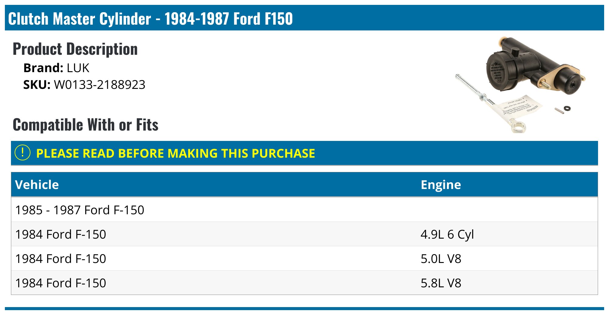Click the 5.8L V8 engine cell
609x315 pixels.
[441, 283]
